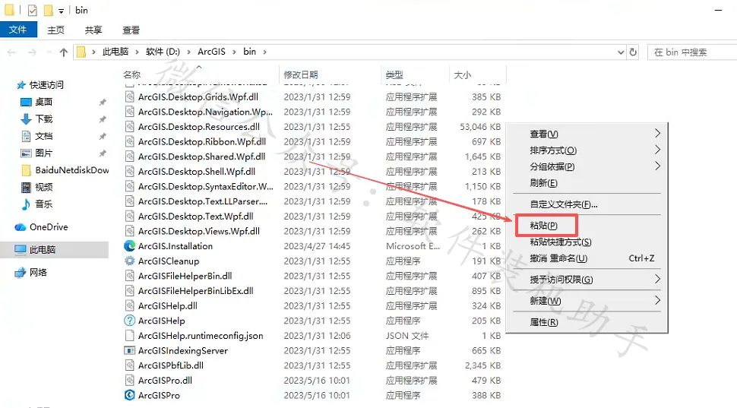This screenshot has height=408, width=737.
Task: Select the ArcGISHelp application question mark icon
Action: tap(129, 321)
